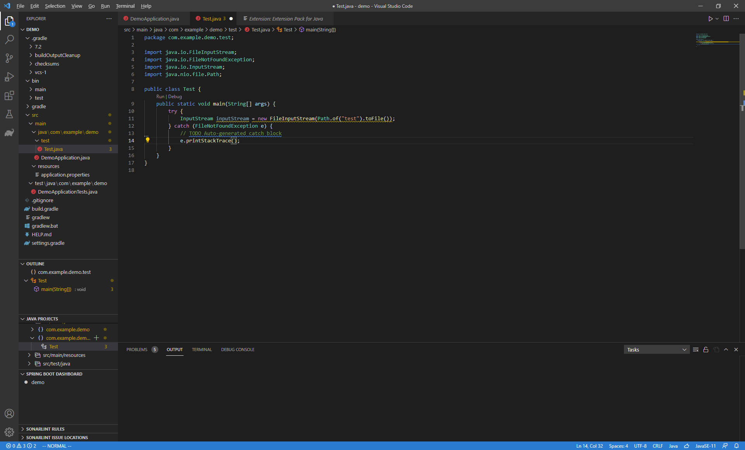745x450 pixels.
Task: Open the Extensions view
Action: (9, 95)
